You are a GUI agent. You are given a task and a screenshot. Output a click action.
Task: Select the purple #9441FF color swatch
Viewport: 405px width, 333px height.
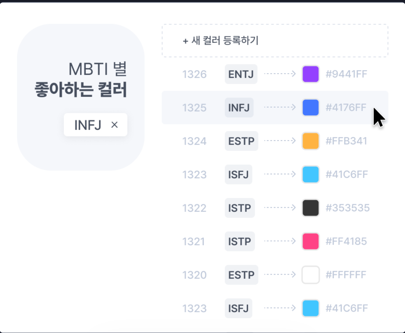311,74
